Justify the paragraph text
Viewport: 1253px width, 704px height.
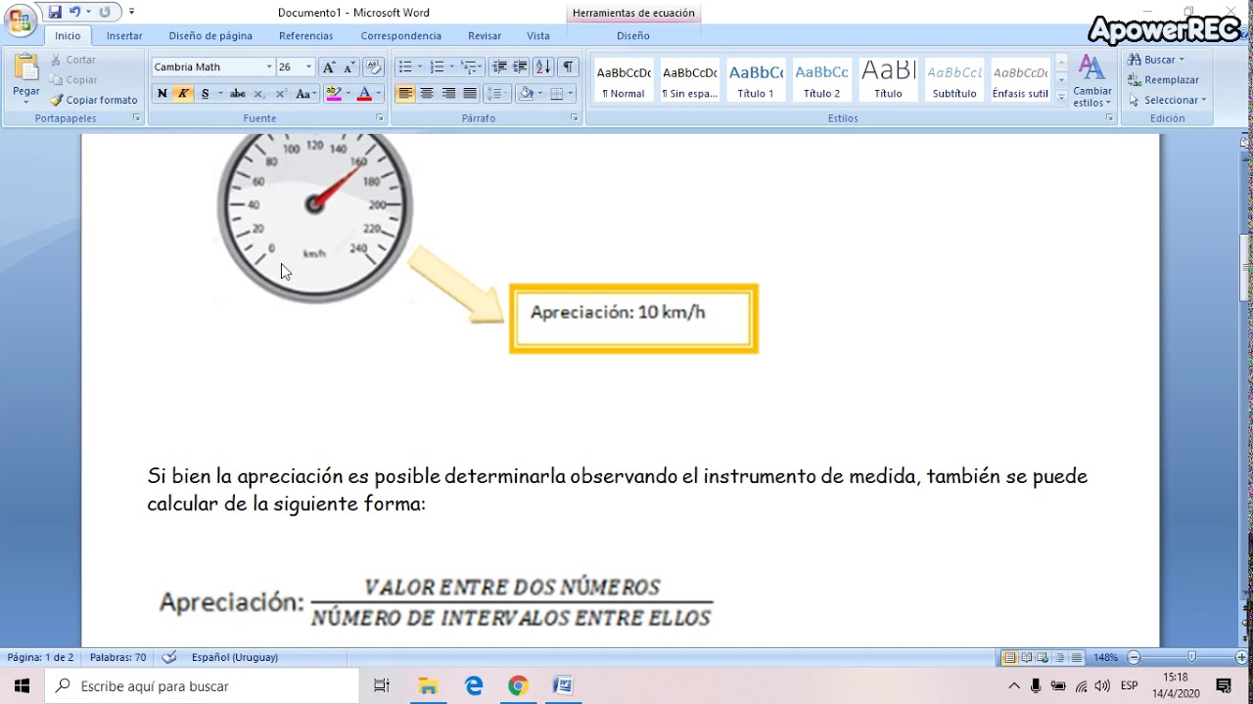(470, 94)
